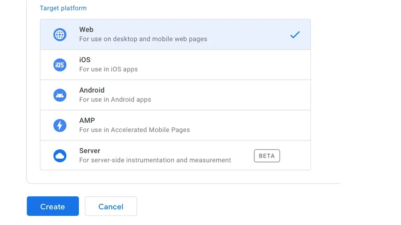The height and width of the screenshot is (225, 401).
Task: Click the iOS platform icon
Action: tap(60, 65)
